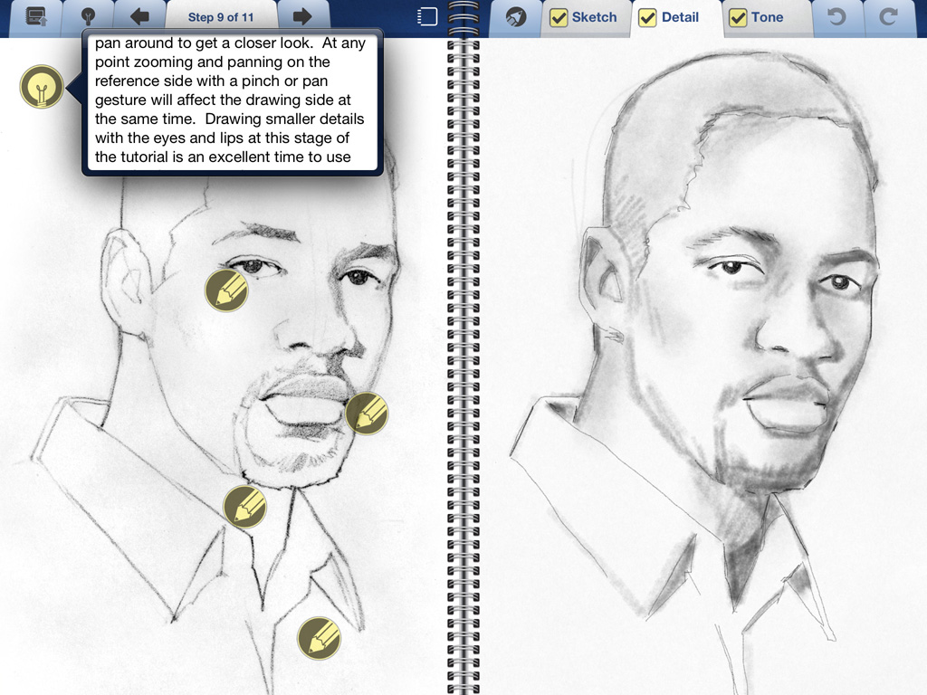Image resolution: width=927 pixels, height=695 pixels.
Task: Tap the pencil hint on the shirt
Action: pyautogui.click(x=320, y=638)
